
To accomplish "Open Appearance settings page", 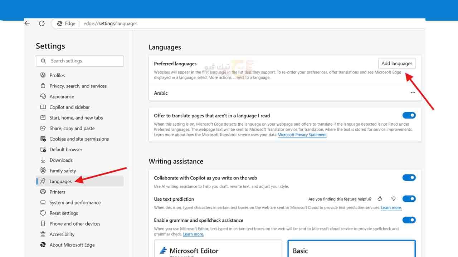I will pos(62,97).
